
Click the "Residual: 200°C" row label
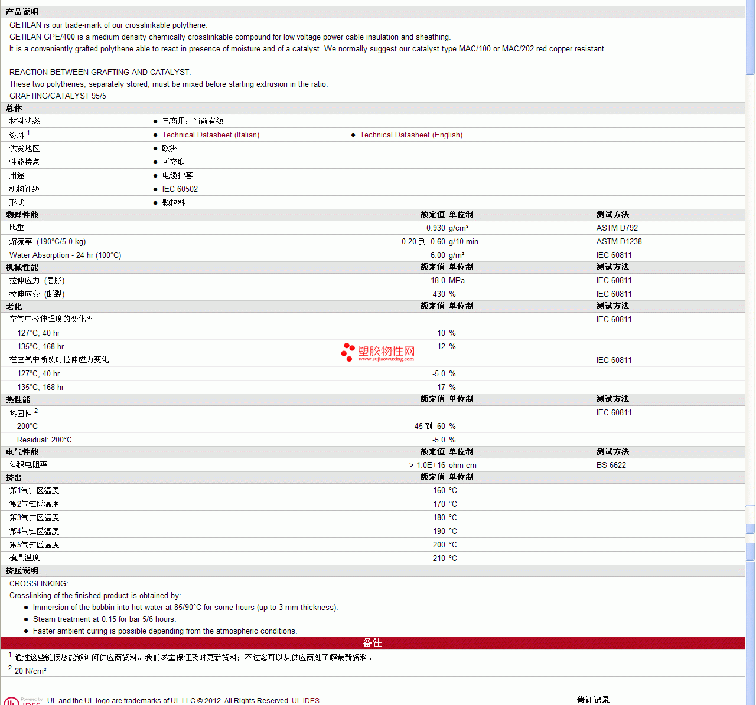44,440
